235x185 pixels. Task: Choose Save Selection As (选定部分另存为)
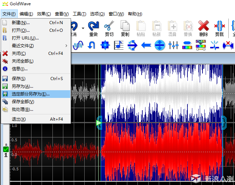pyautogui.click(x=36, y=94)
